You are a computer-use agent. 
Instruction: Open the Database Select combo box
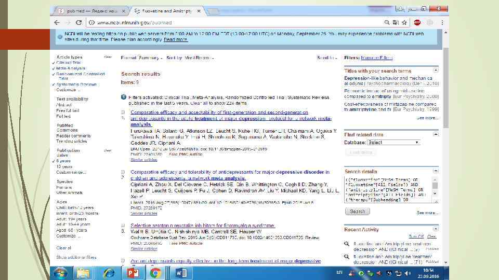pos(393,143)
